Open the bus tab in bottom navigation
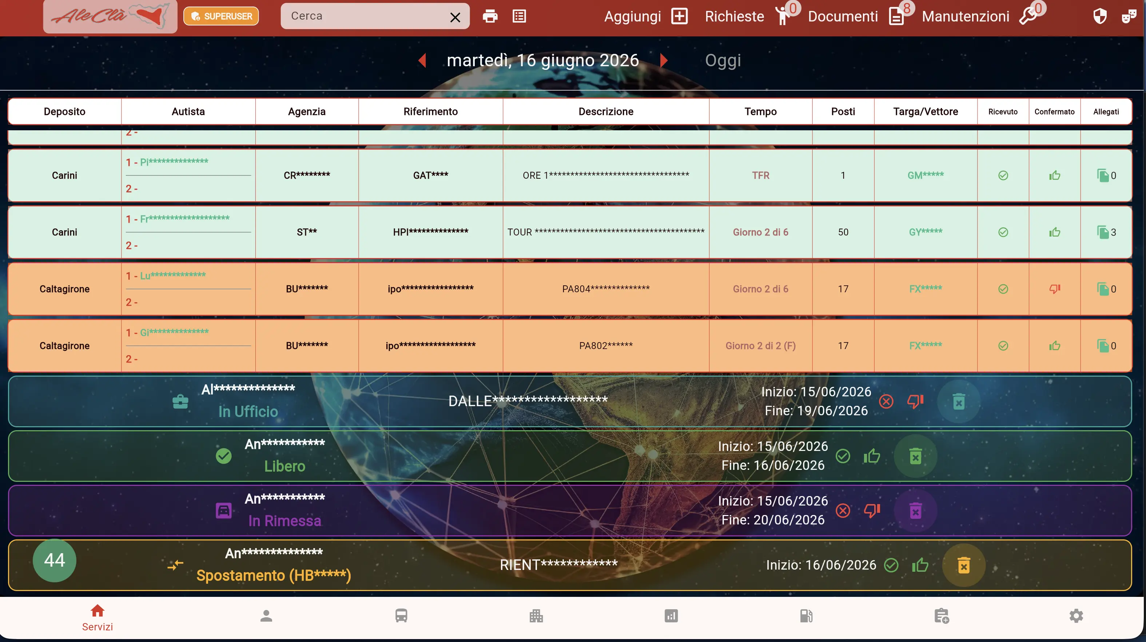The height and width of the screenshot is (642, 1146). pyautogui.click(x=401, y=616)
